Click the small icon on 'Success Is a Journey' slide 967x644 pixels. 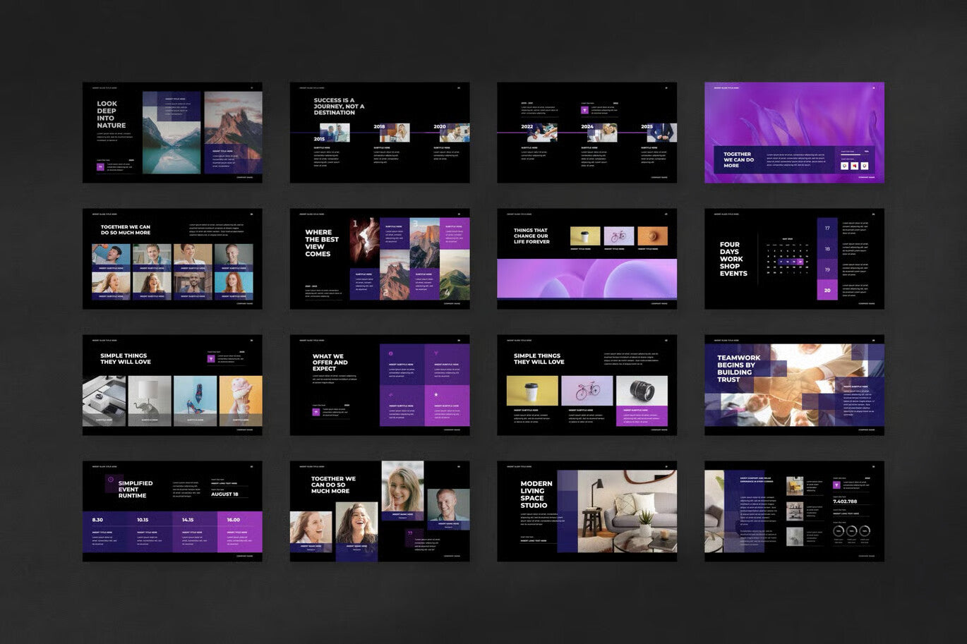coord(460,87)
